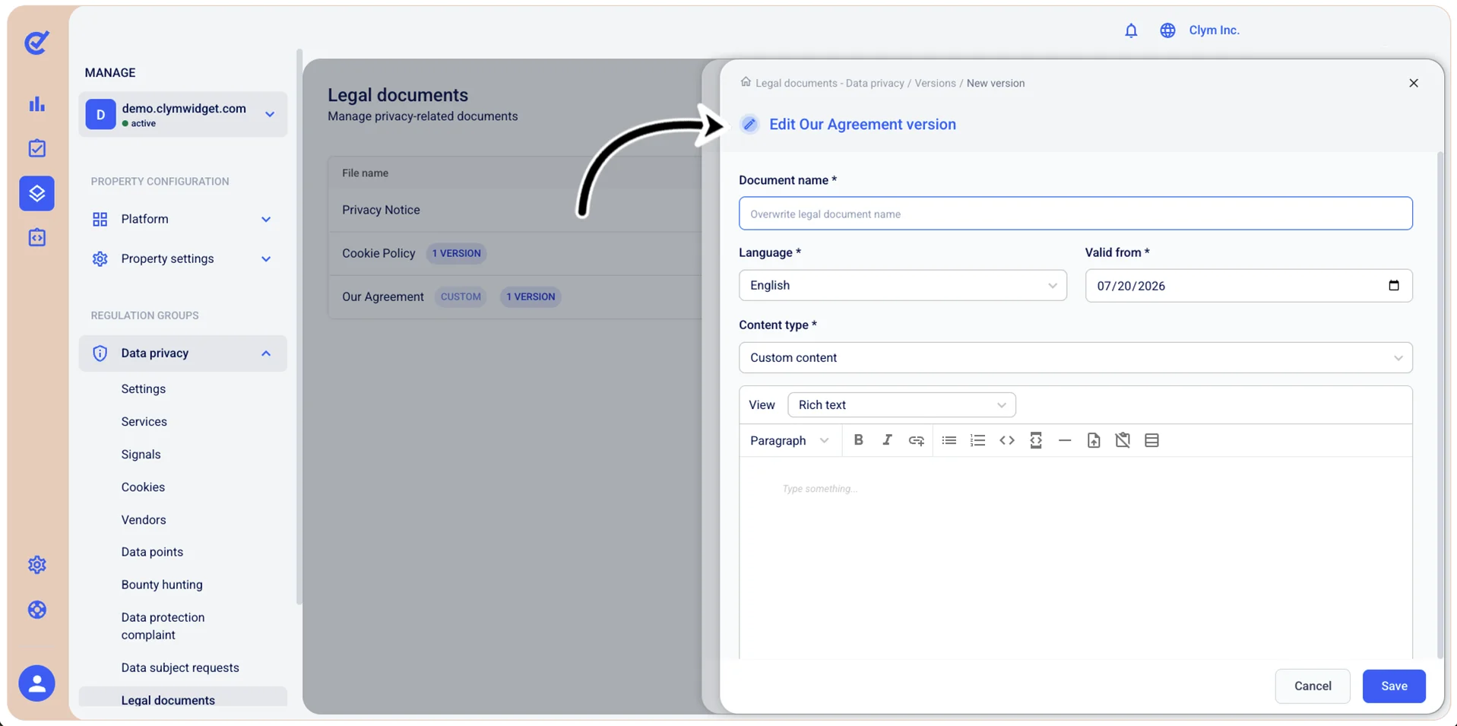The width and height of the screenshot is (1457, 726).
Task: Expand the Platform section
Action: pos(182,219)
